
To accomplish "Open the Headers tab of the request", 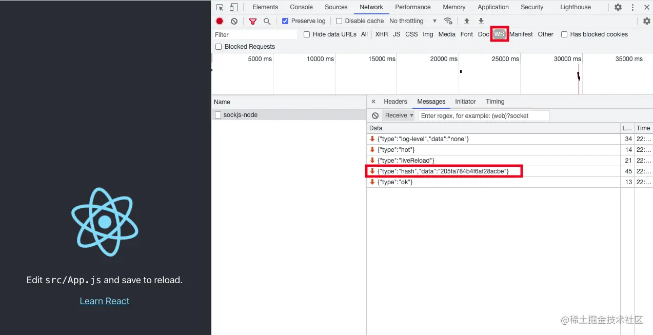I will [x=395, y=102].
